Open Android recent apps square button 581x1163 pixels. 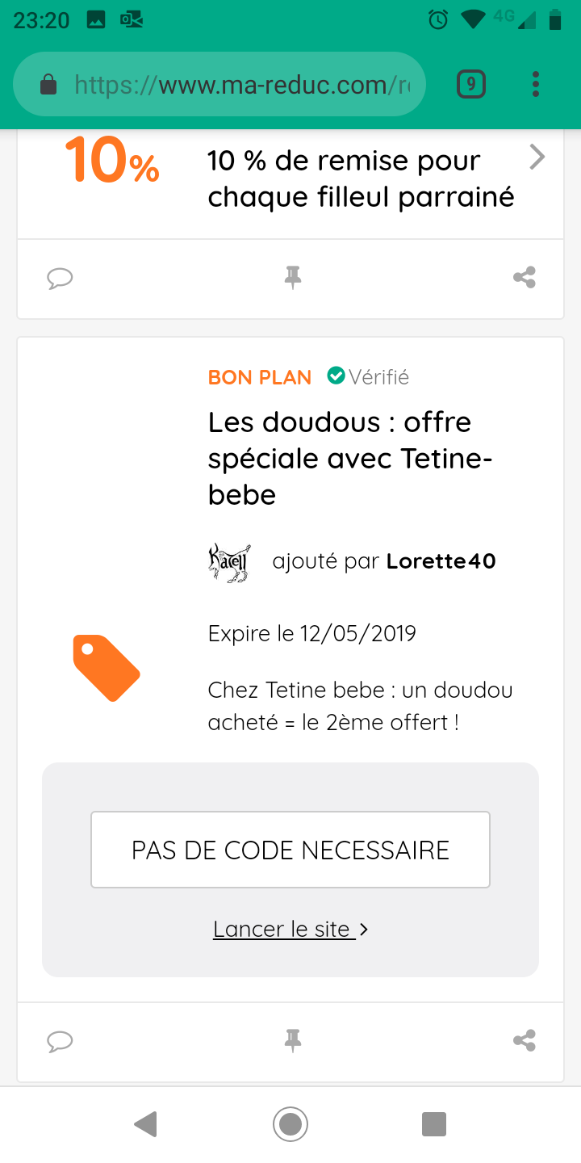click(x=434, y=1123)
